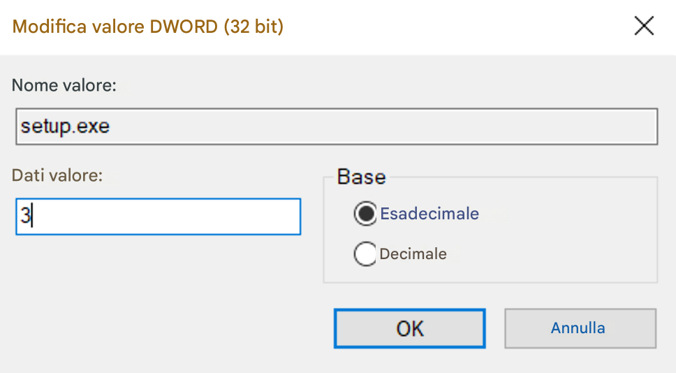
Task: Click empty space in the title bar
Action: point(453,27)
